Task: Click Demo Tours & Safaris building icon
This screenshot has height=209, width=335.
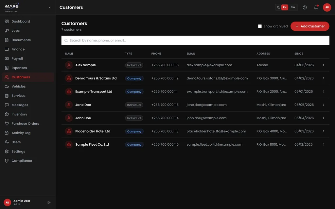Action: click(x=69, y=78)
